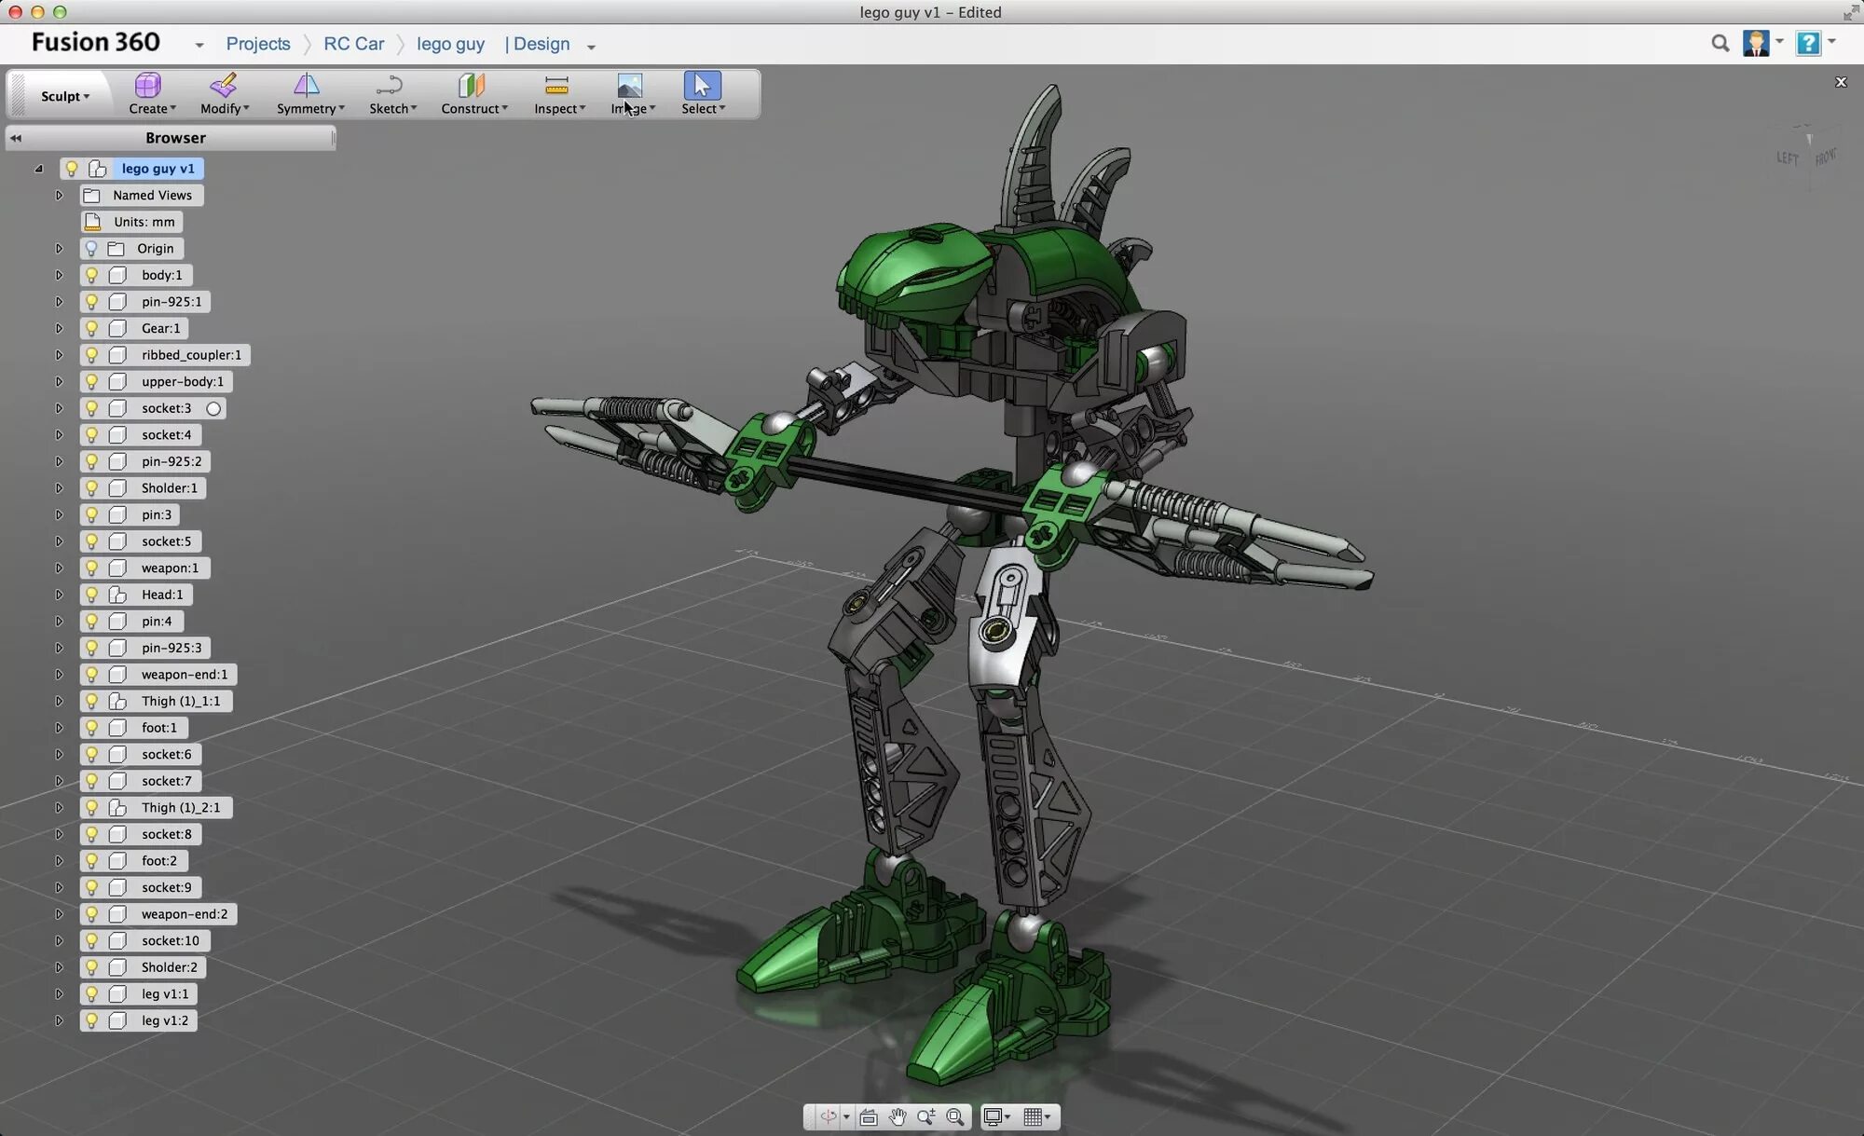1864x1136 pixels.
Task: Open the Create tool menu icon
Action: 147,86
